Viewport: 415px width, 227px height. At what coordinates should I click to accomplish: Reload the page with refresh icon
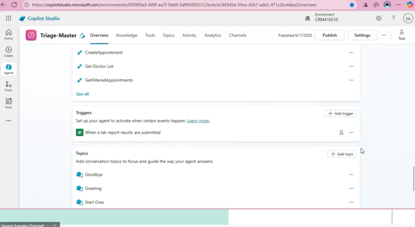[x=14, y=5]
